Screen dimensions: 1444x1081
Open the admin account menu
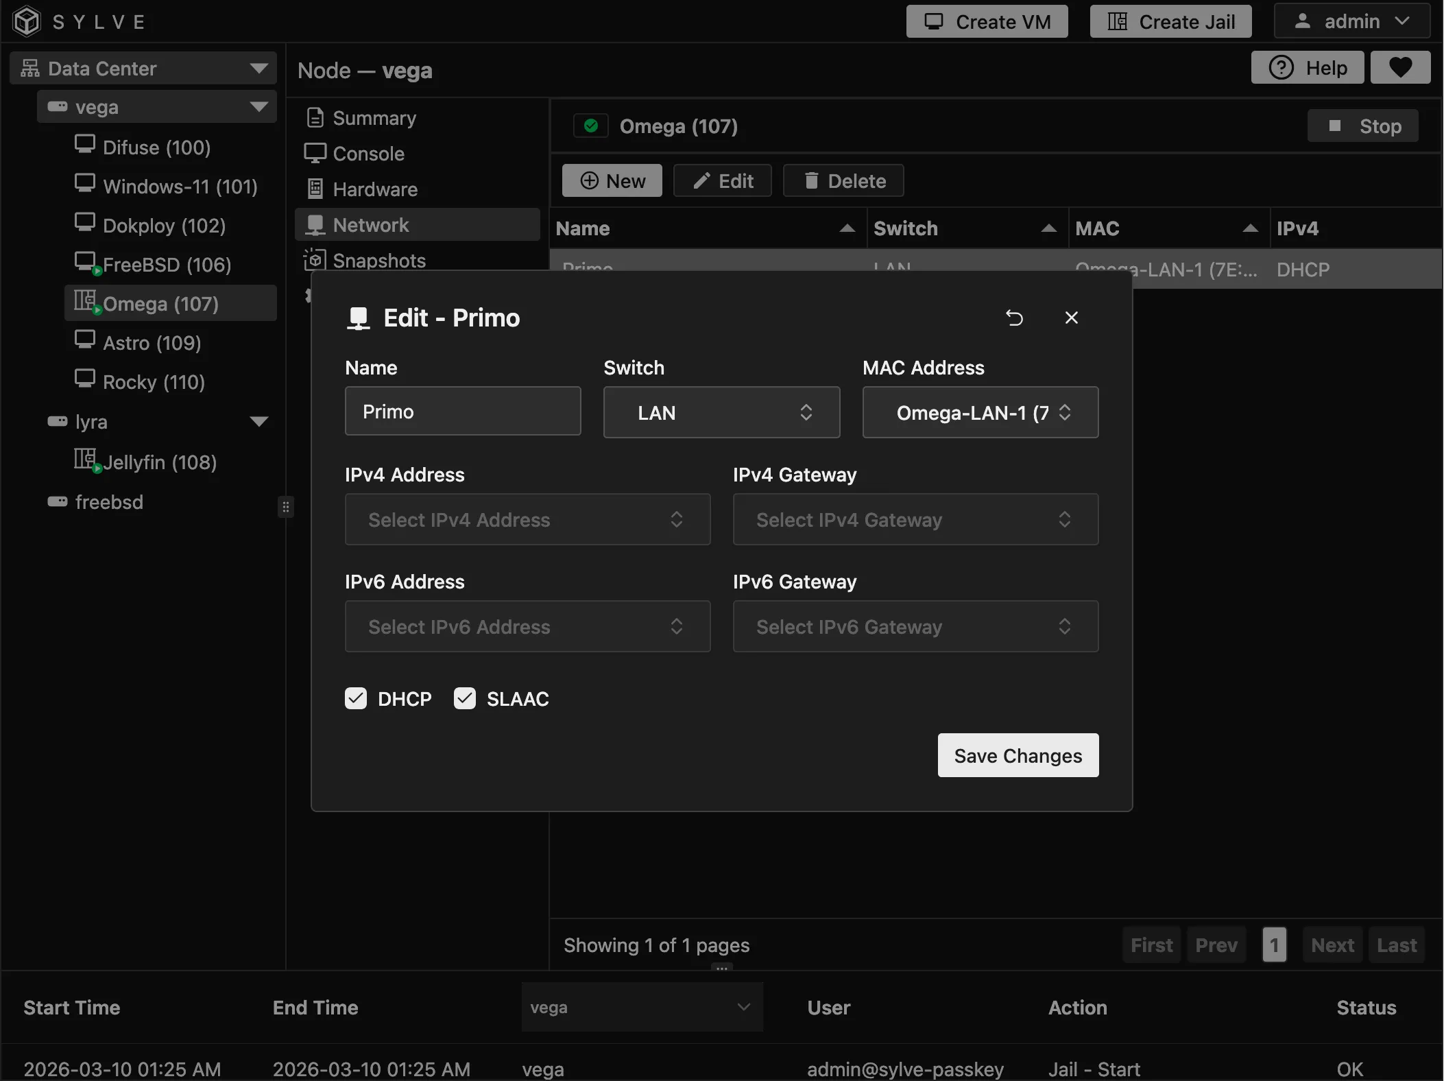click(1351, 21)
